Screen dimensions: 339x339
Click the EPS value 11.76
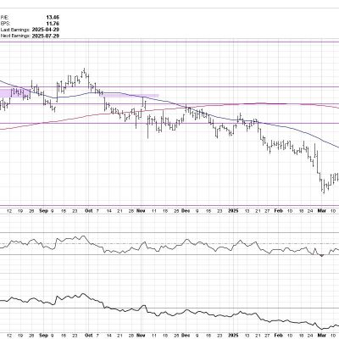coord(53,24)
